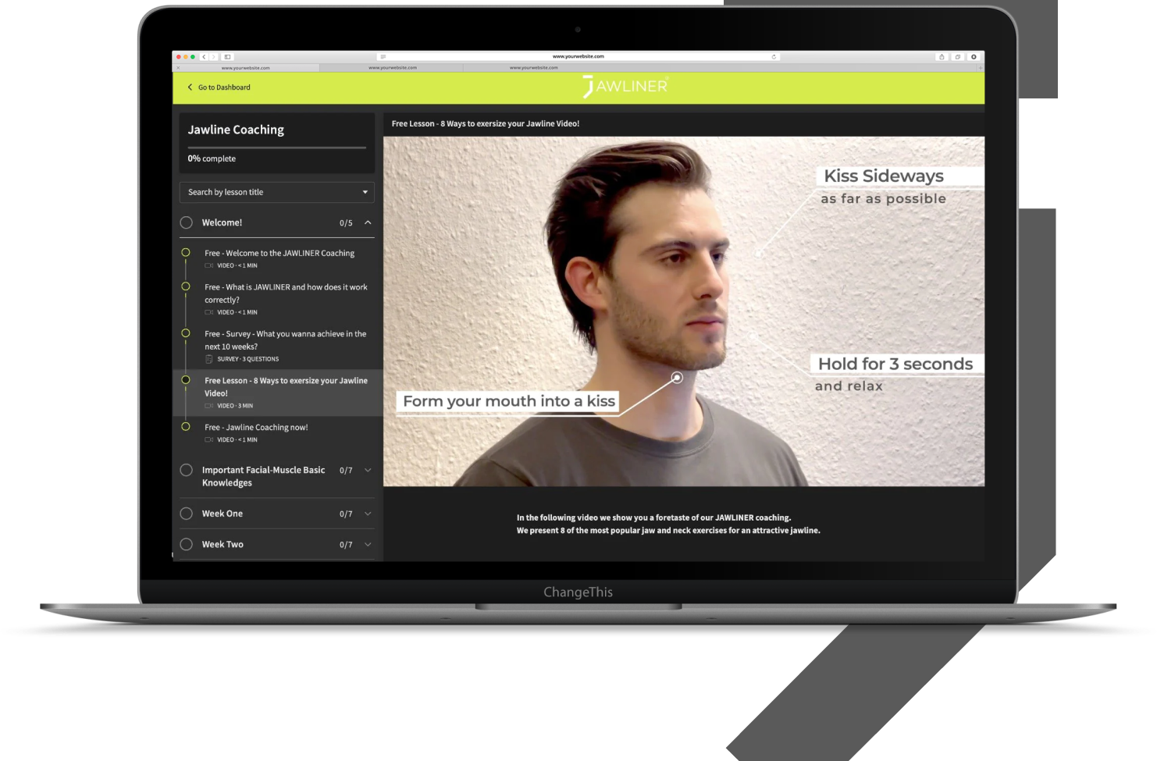
Task: Click the JAWLINER logo in header
Action: click(625, 87)
